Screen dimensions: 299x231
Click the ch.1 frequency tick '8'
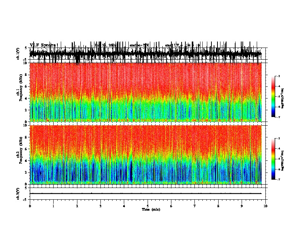(26, 75)
